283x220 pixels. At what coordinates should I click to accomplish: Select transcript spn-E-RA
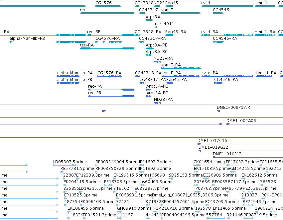(x=181, y=68)
